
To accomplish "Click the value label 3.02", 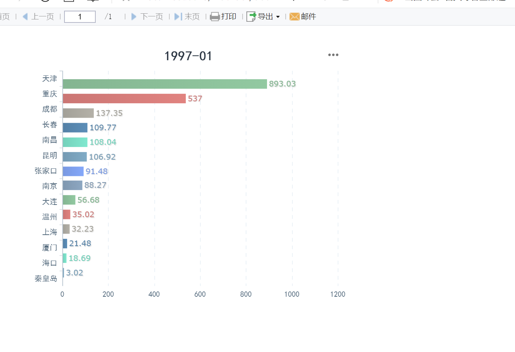I will 74,273.
